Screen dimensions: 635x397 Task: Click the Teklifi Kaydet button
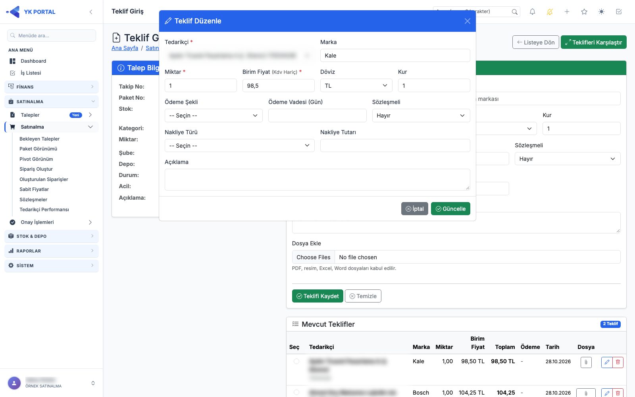317,296
